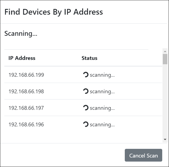This screenshot has width=169, height=167.
Task: Select IP address 192.168.66.199 cell
Action: coord(26,75)
